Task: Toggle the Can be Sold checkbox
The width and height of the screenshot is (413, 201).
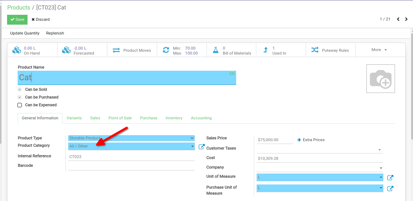Action: [20, 90]
